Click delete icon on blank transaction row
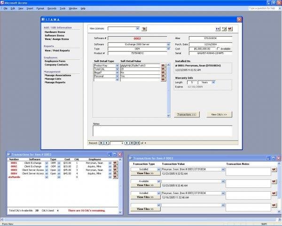Image resolution: width=282 pixels, height=226 pixels. (274, 205)
